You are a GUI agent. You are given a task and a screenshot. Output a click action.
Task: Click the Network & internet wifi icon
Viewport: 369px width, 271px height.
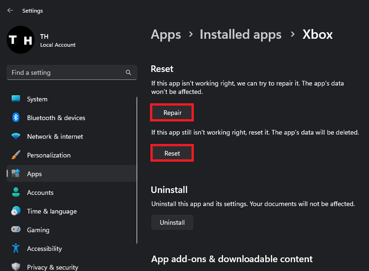[16, 136]
